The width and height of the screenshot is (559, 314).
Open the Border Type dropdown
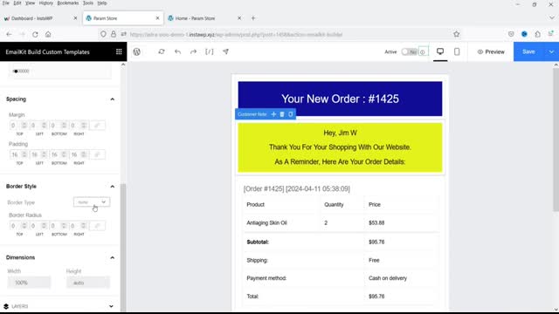pyautogui.click(x=92, y=202)
